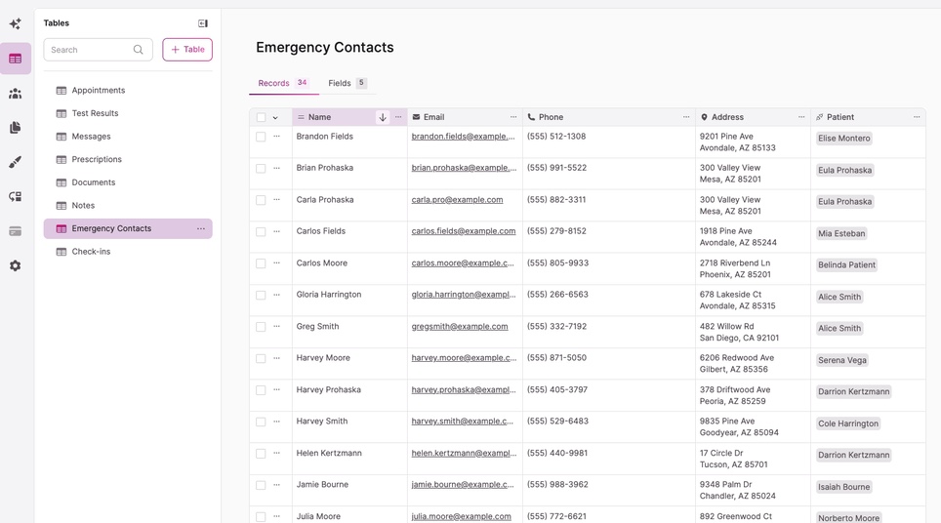
Task: Open Email column options menu
Action: 513,117
